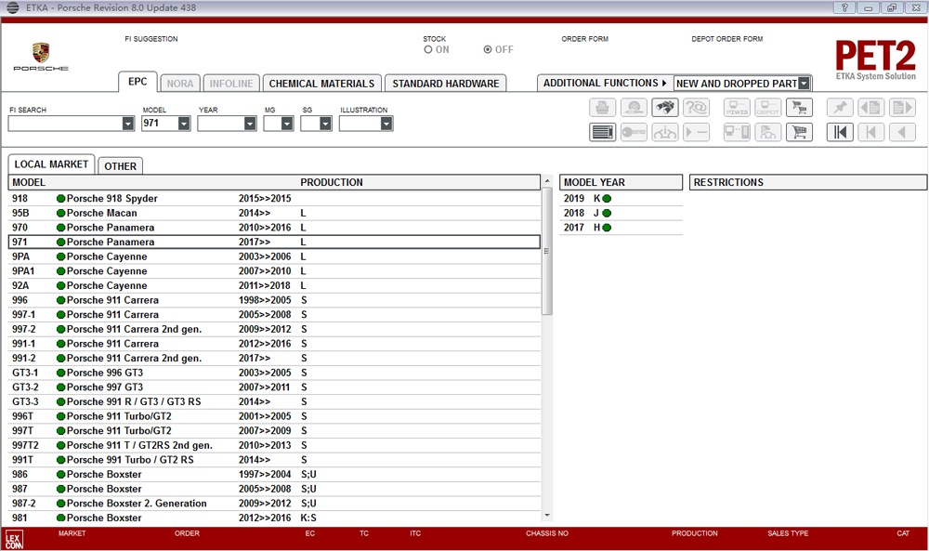Select model year 2019 K

(x=621, y=199)
